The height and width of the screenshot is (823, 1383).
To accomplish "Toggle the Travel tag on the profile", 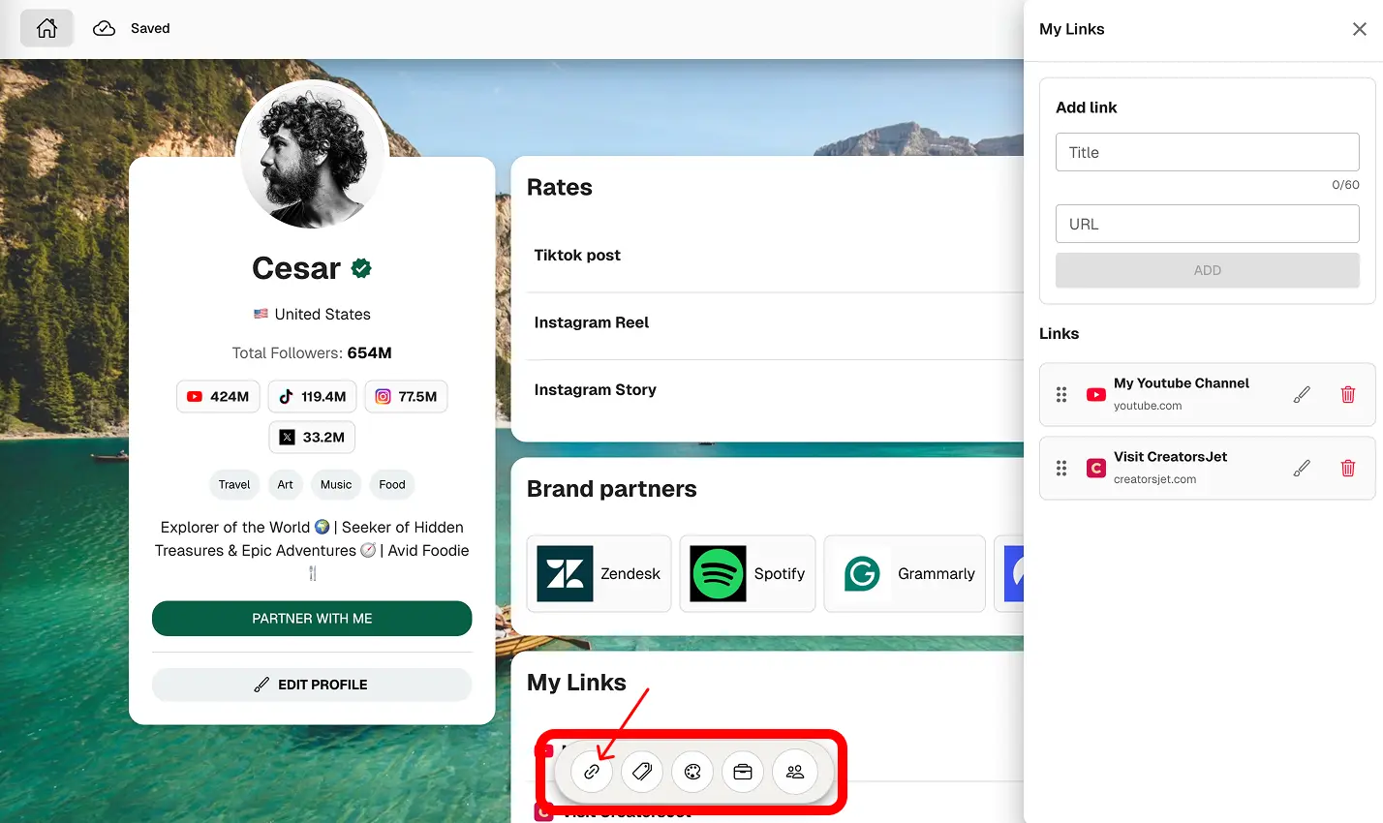I will click(233, 484).
